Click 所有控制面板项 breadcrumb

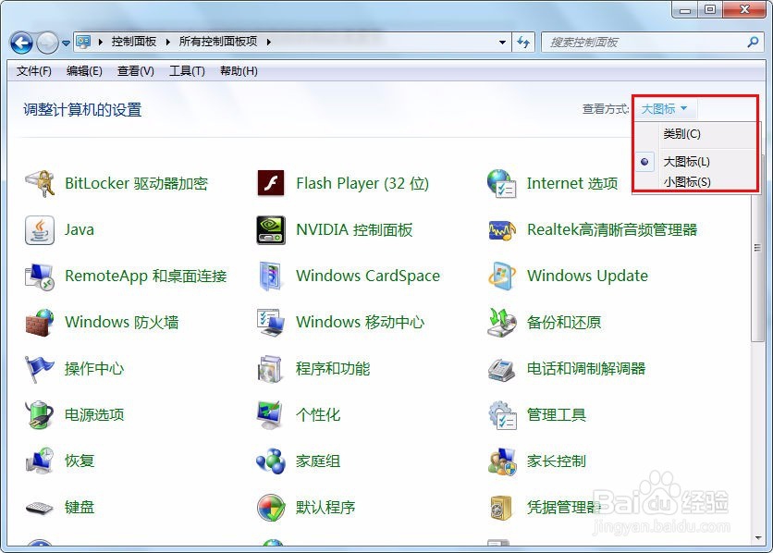218,42
